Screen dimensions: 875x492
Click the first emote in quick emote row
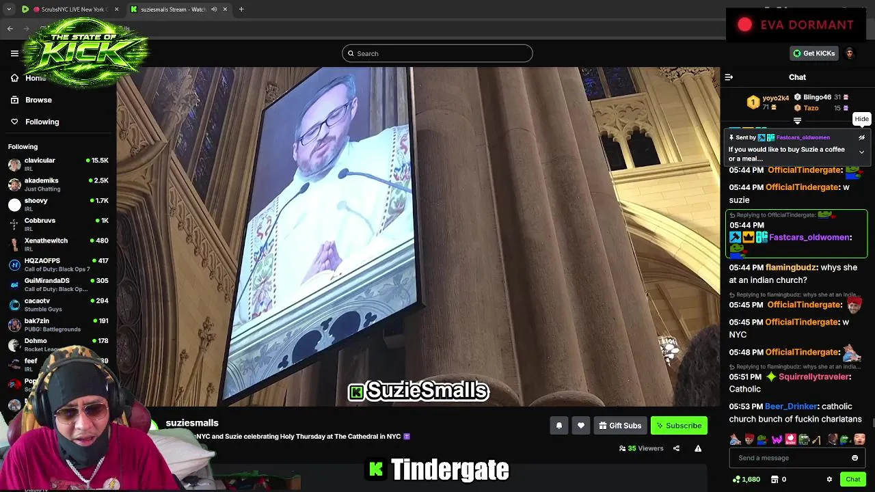[736, 439]
